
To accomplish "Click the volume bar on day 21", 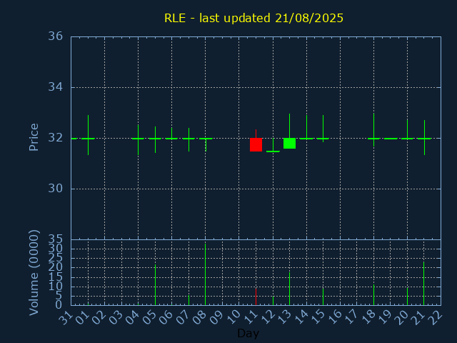I will pos(423,284).
